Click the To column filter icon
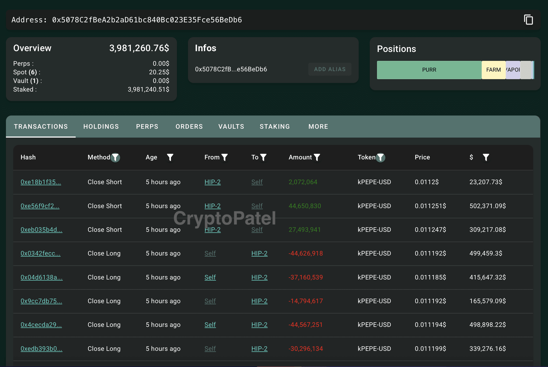 tap(263, 157)
